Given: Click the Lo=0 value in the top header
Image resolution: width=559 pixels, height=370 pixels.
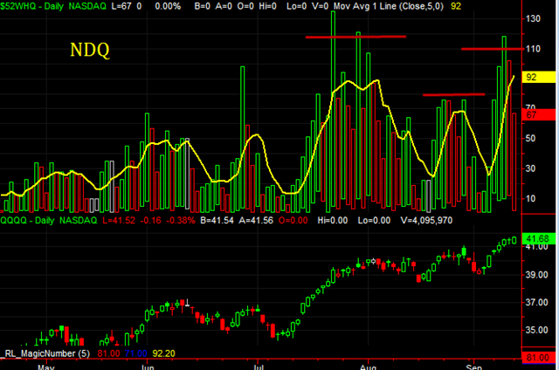Looking at the screenshot, I should [x=297, y=6].
